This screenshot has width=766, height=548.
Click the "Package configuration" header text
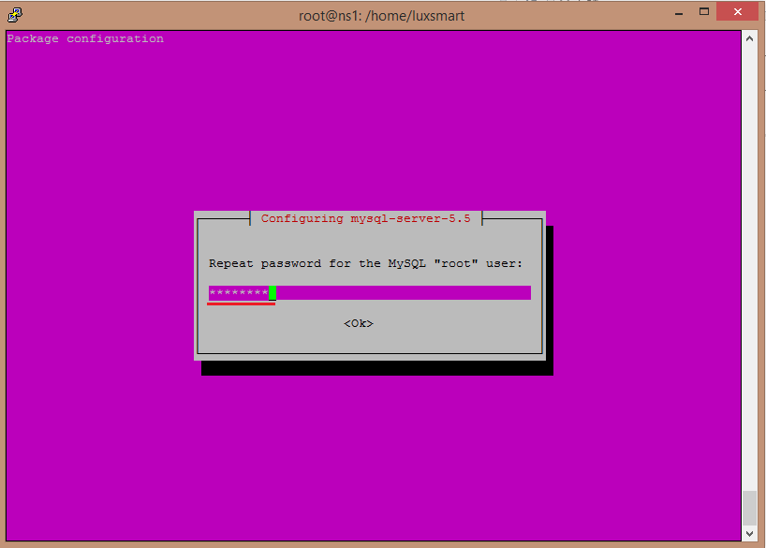click(x=85, y=38)
